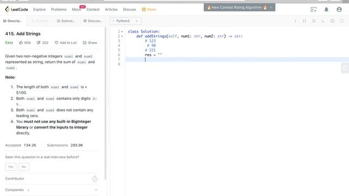Viewport: 349px width, 196px height.
Task: Open the user profile avatar menu
Action: (339, 9)
